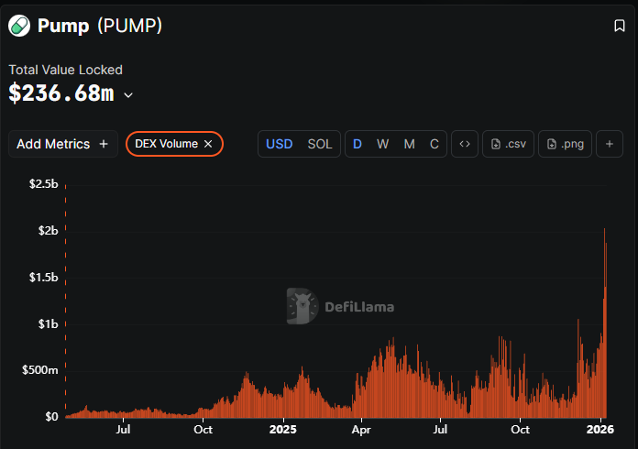
Task: Click the $0 y-axis label
Action: (x=51, y=417)
